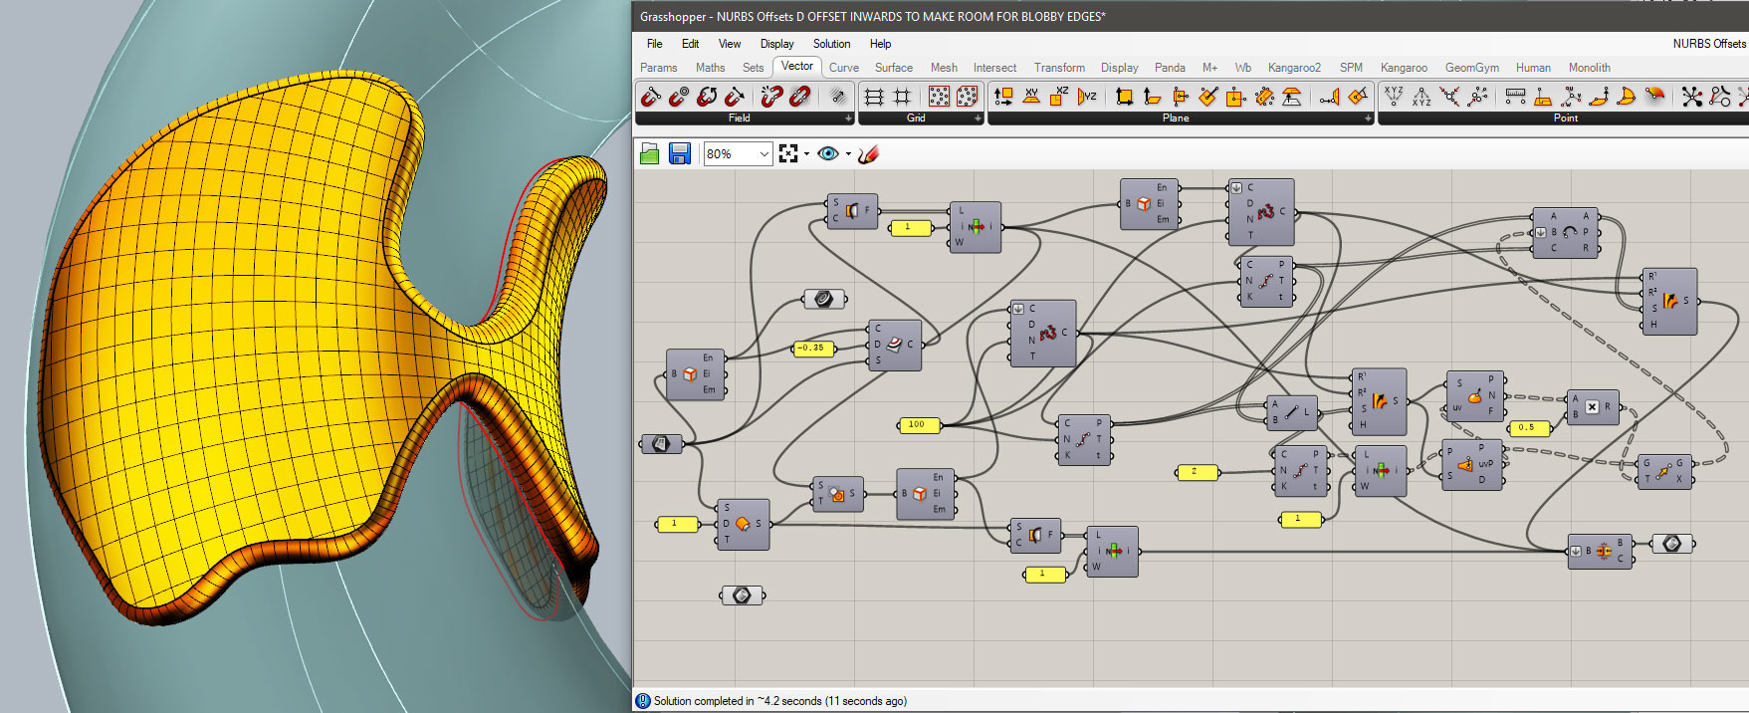This screenshot has height=713, width=1749.
Task: Click the Offset Surface component
Action: coord(743,524)
